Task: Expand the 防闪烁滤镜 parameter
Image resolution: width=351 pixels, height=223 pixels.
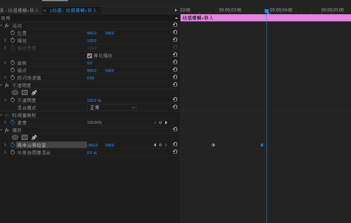Action: coord(5,78)
